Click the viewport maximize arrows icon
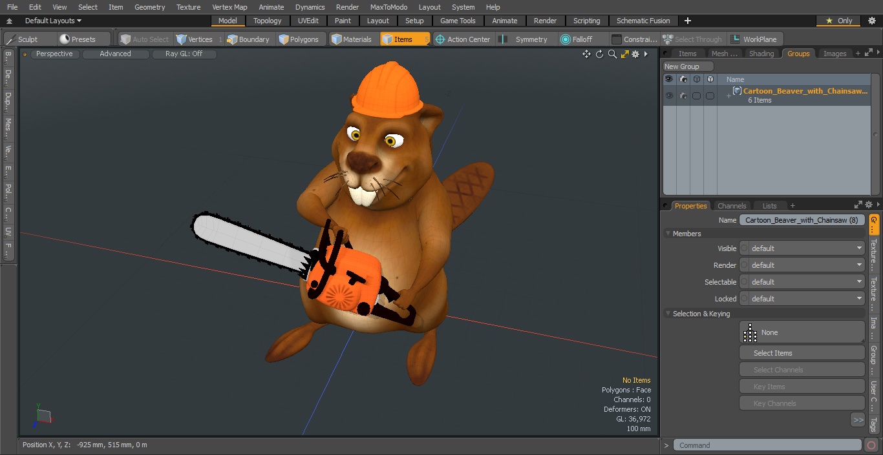The image size is (883, 455). (x=624, y=54)
